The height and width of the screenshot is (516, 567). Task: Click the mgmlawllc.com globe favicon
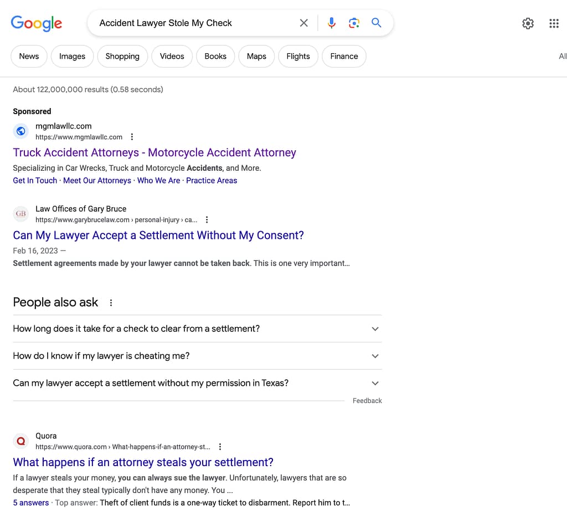click(21, 131)
